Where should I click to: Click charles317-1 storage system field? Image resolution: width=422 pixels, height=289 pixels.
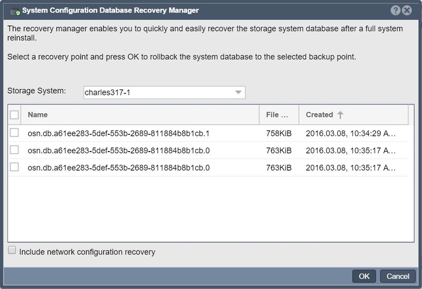click(x=164, y=93)
